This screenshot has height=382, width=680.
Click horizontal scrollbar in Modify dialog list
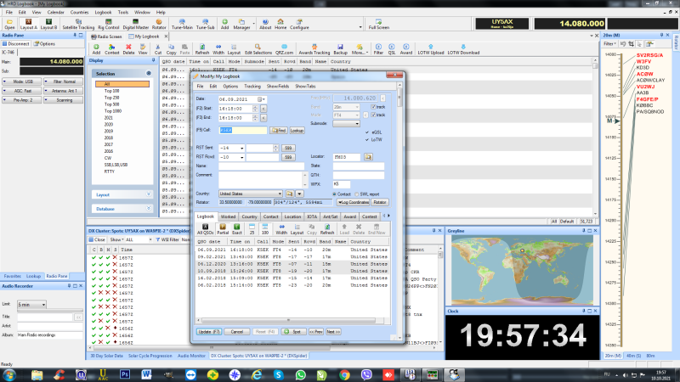tap(286, 321)
